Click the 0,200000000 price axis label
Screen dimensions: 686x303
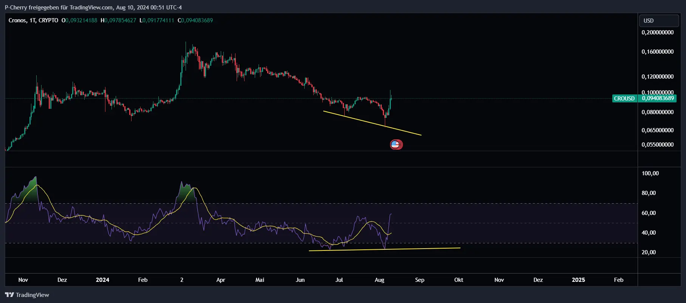(x=658, y=32)
